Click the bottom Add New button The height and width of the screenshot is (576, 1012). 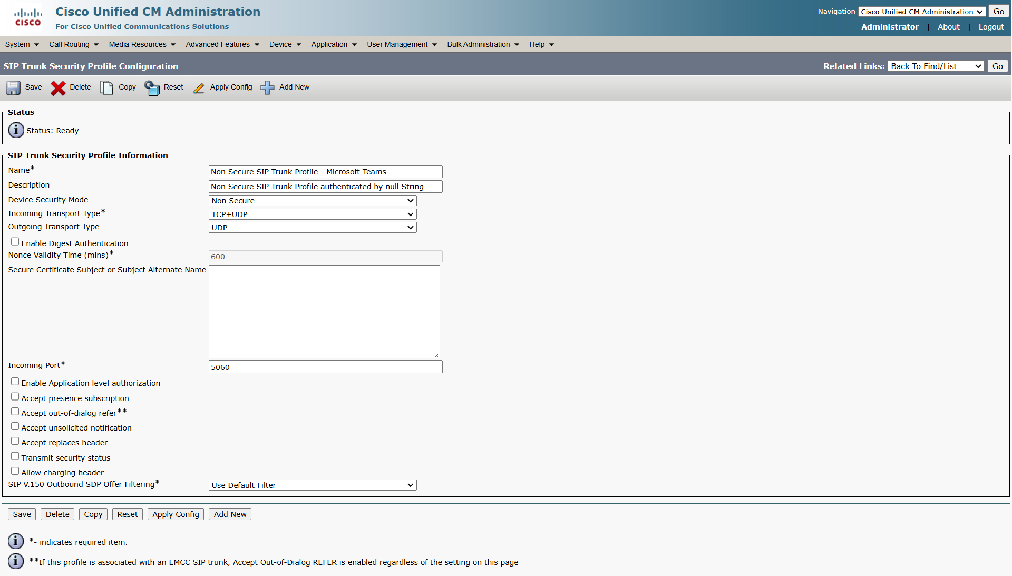point(230,514)
